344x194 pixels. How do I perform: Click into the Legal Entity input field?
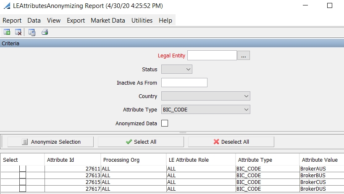(212, 55)
